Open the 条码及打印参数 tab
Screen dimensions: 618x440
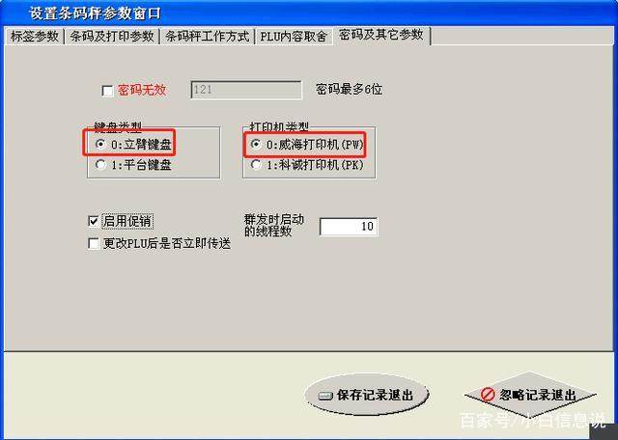click(112, 37)
